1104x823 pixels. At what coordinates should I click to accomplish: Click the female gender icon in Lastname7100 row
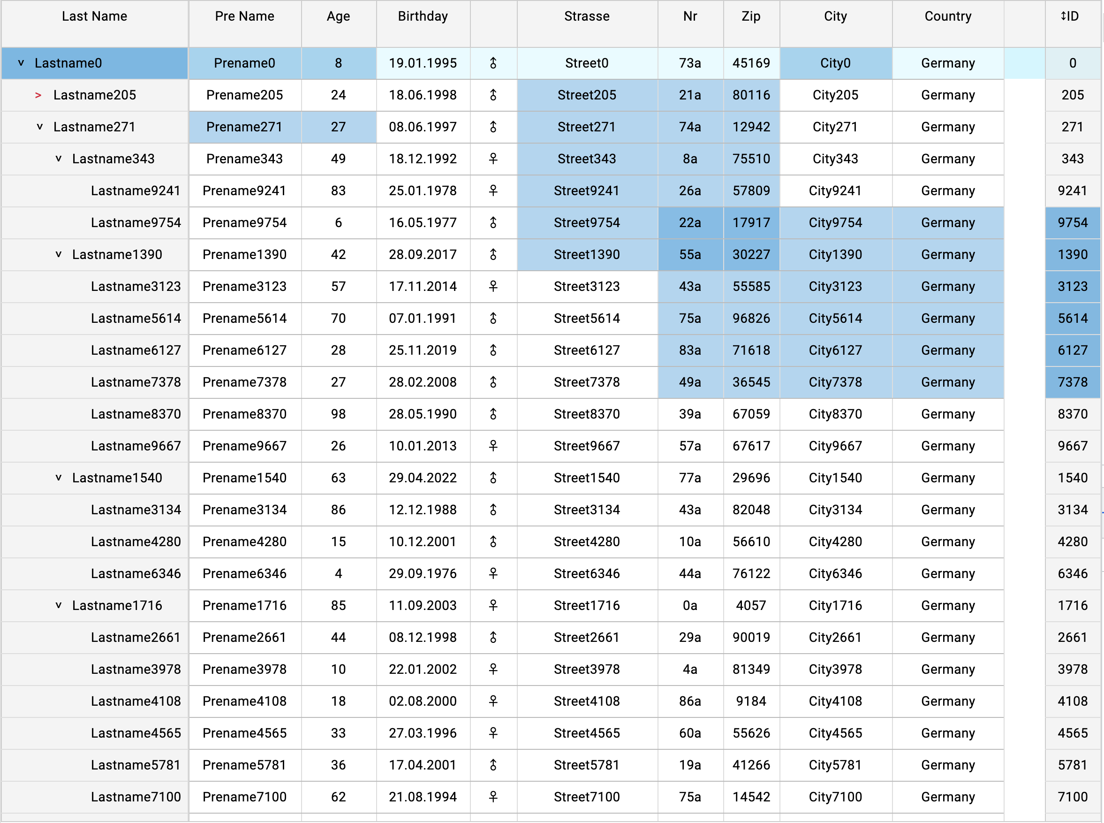[493, 797]
